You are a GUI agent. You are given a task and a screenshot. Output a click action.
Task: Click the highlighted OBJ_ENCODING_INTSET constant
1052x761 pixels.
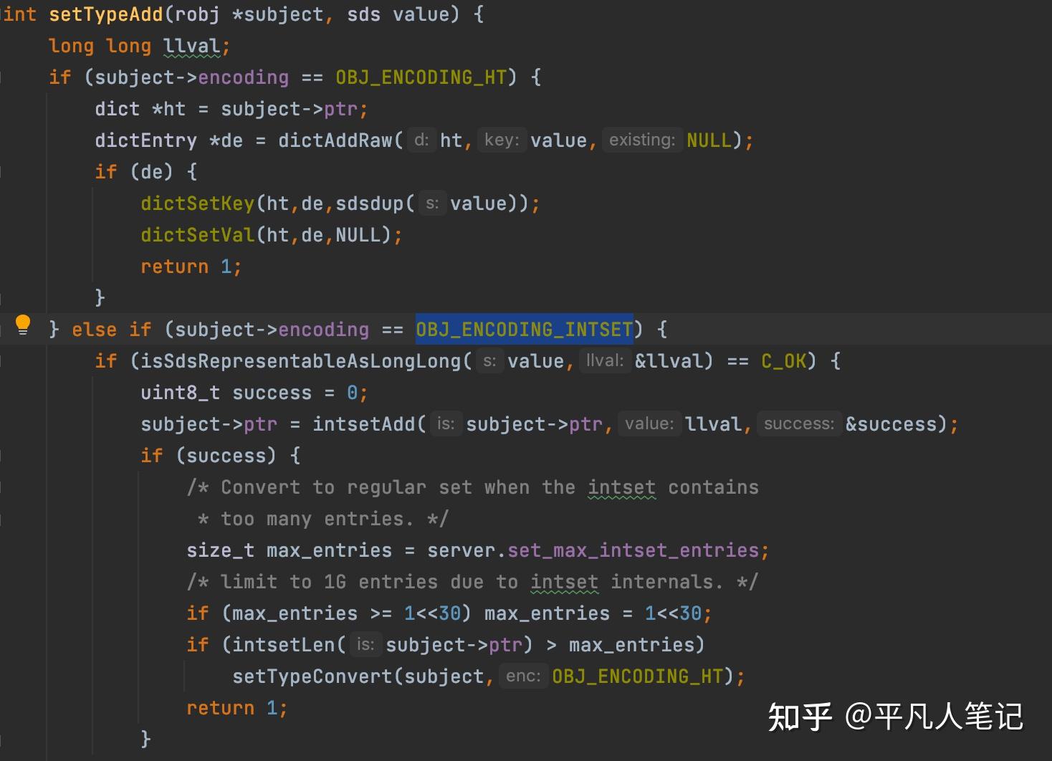(525, 330)
